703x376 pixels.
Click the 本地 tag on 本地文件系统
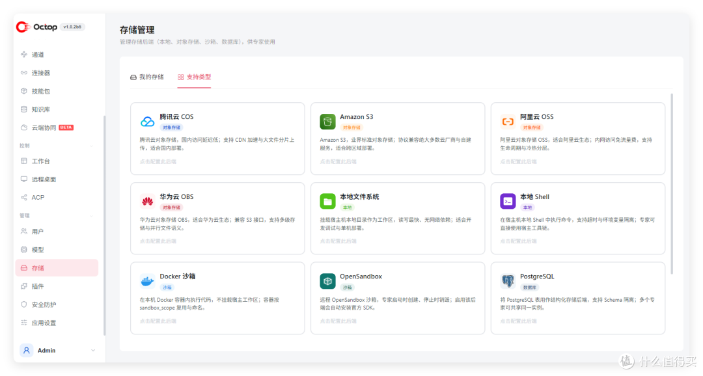click(347, 208)
